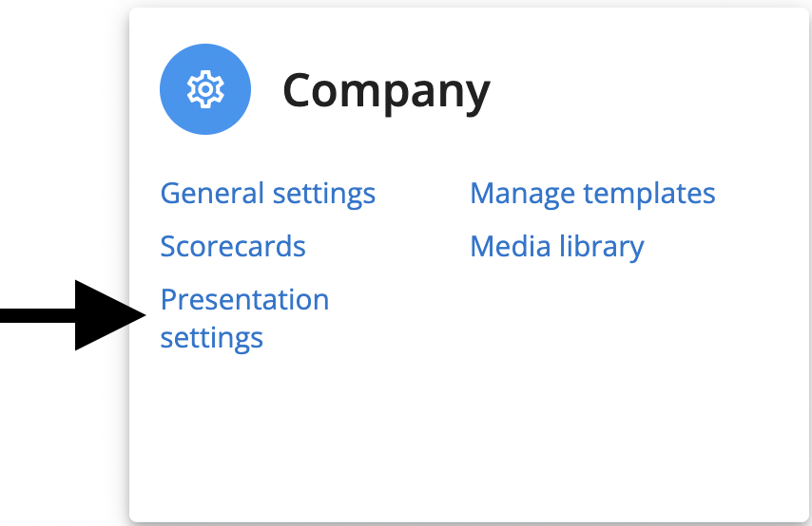
Task: Select General settings above Scorecards
Action: (x=268, y=194)
